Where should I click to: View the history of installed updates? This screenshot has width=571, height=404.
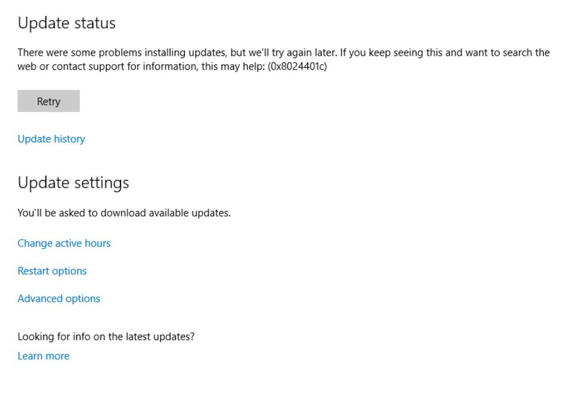[x=52, y=139]
